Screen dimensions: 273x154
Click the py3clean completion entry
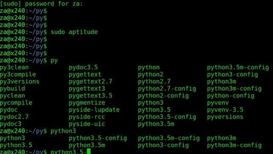[14, 68]
